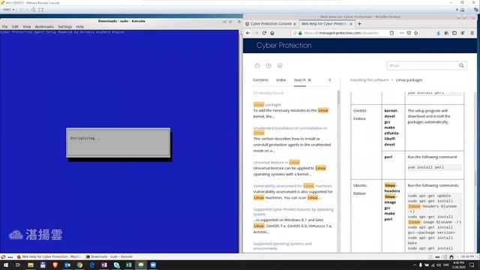Open 'Unattended installation or uninstallation in Linux' result
The width and height of the screenshot is (480, 270).
click(x=290, y=130)
